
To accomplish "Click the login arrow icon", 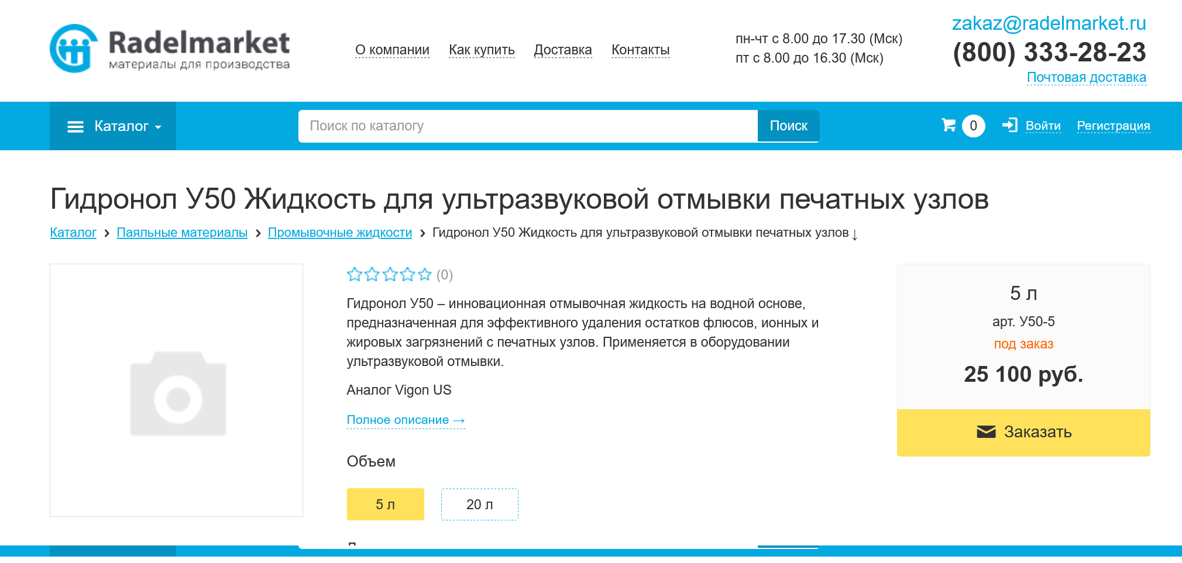I will click(1010, 125).
